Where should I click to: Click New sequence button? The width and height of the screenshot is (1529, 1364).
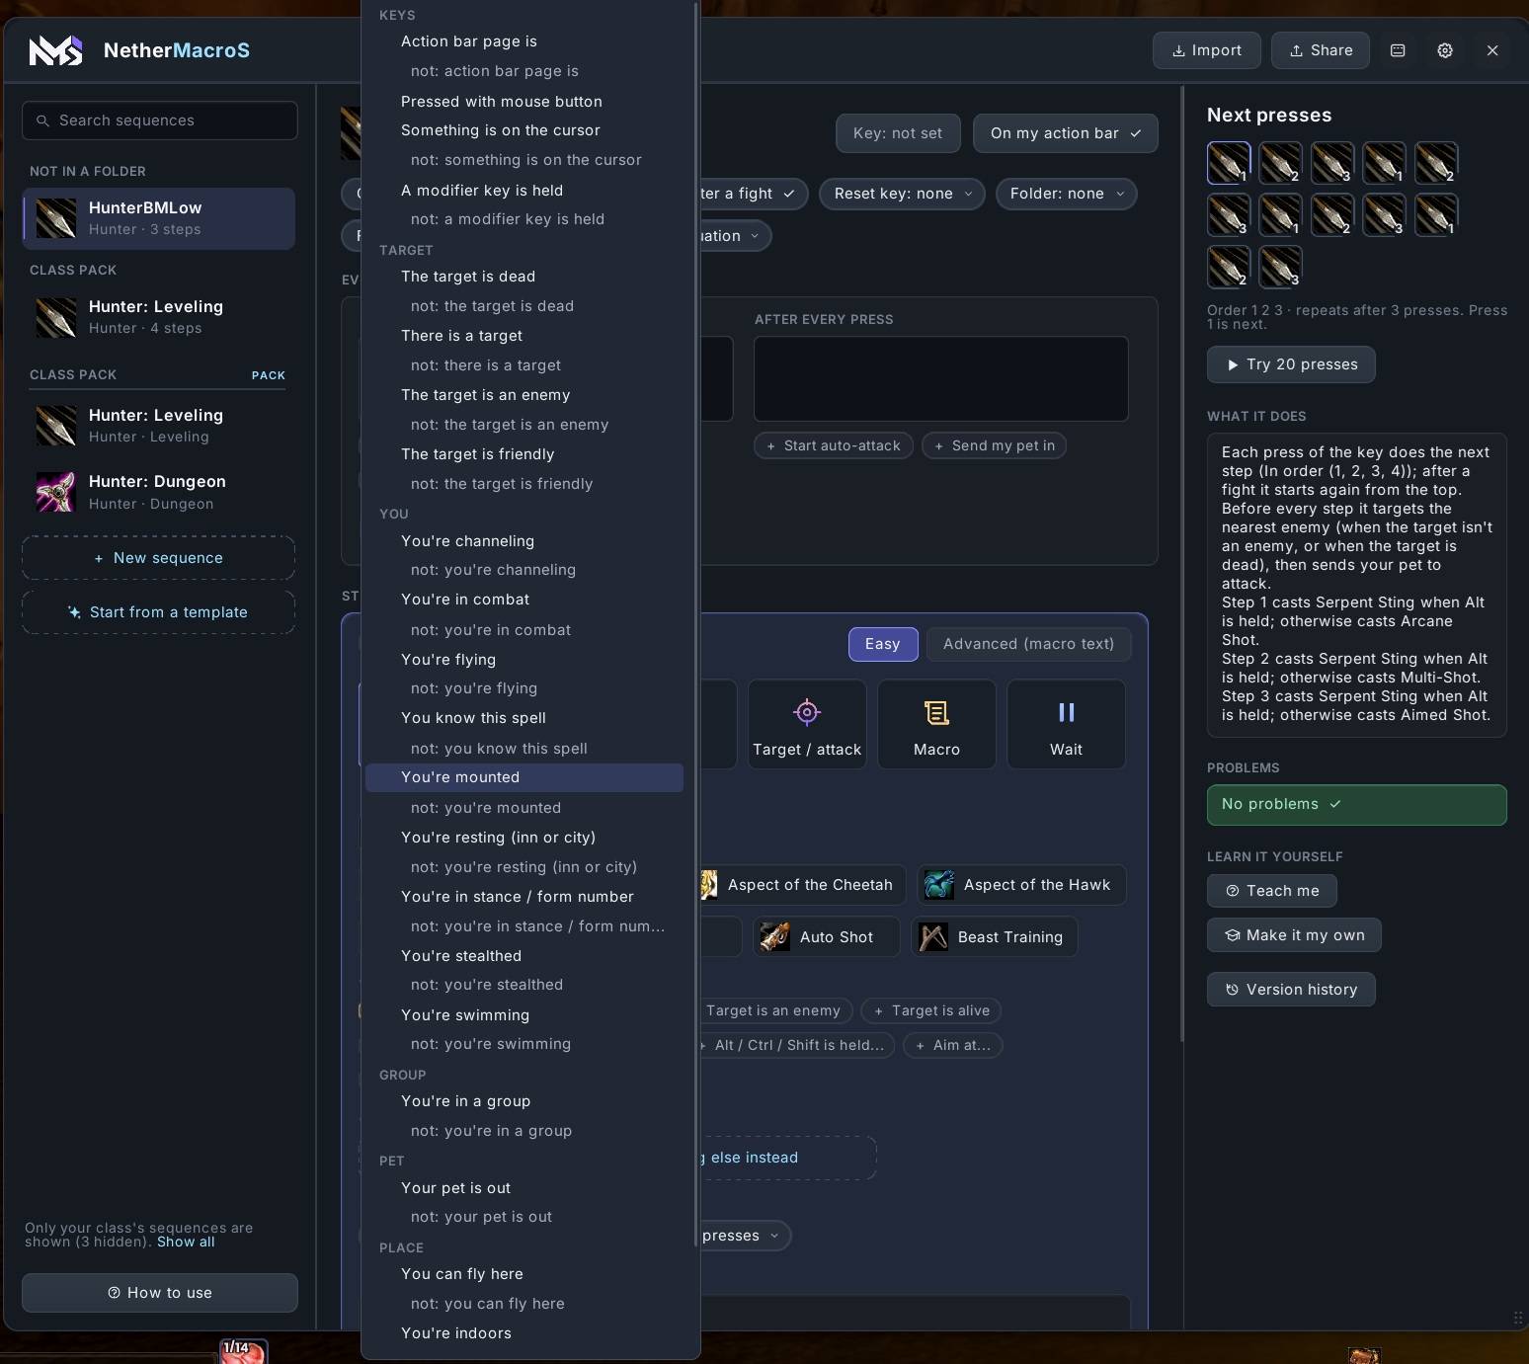pos(158,558)
